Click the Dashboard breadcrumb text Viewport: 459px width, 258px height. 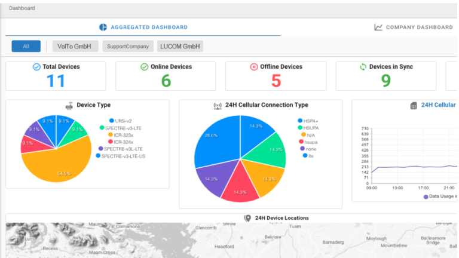coord(22,8)
